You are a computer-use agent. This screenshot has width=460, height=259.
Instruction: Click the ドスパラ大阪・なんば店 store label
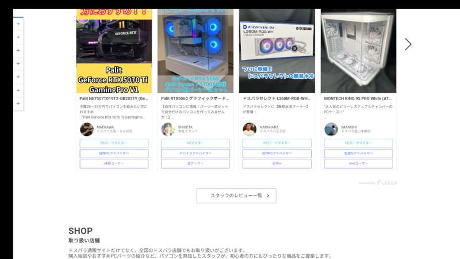[x=114, y=131]
